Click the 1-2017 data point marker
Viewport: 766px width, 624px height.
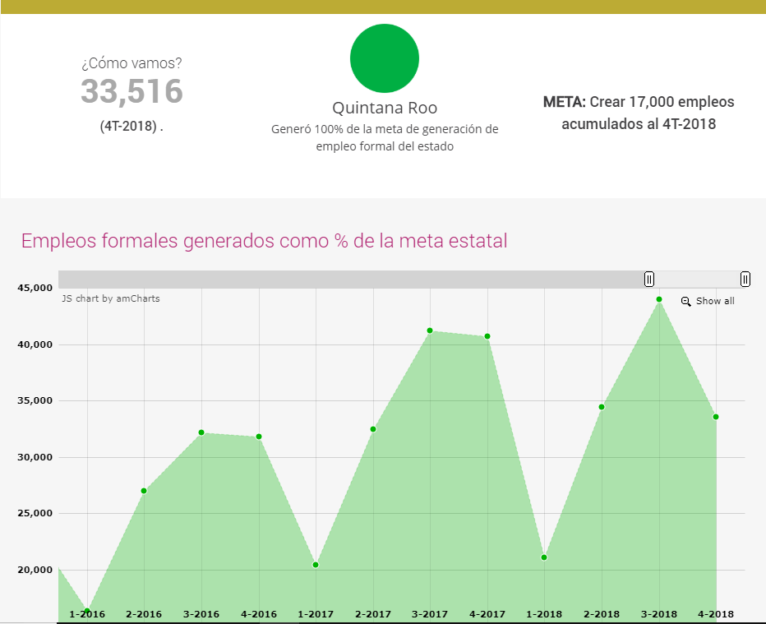[x=316, y=565]
